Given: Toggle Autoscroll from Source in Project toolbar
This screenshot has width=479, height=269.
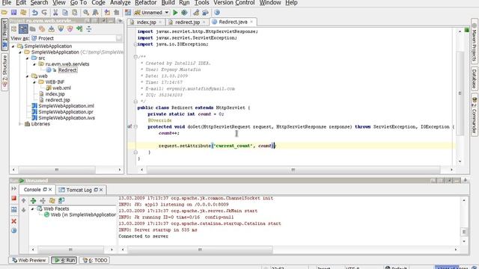Looking at the screenshot, I should coord(52,29).
